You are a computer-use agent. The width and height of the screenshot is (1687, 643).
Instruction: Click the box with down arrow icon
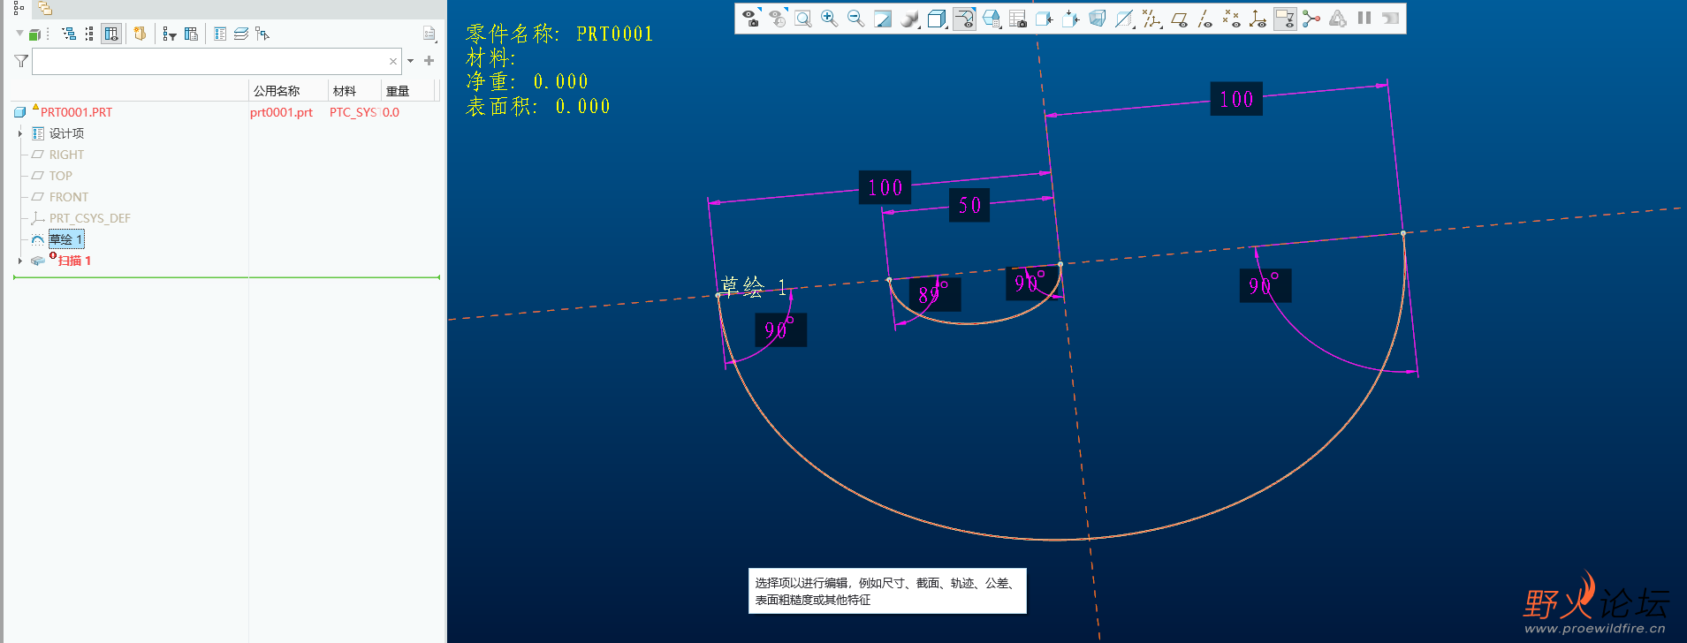point(1071,19)
